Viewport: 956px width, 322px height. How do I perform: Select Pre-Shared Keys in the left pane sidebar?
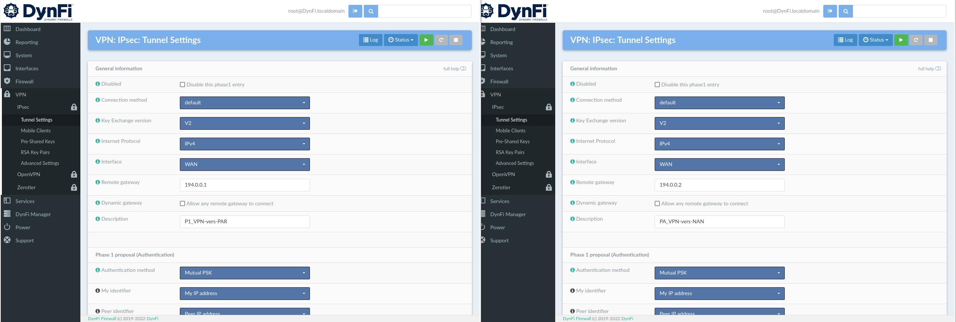[x=38, y=141]
